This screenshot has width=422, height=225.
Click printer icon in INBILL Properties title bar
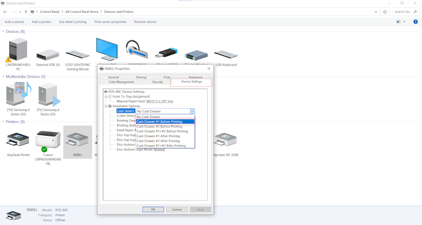click(101, 69)
